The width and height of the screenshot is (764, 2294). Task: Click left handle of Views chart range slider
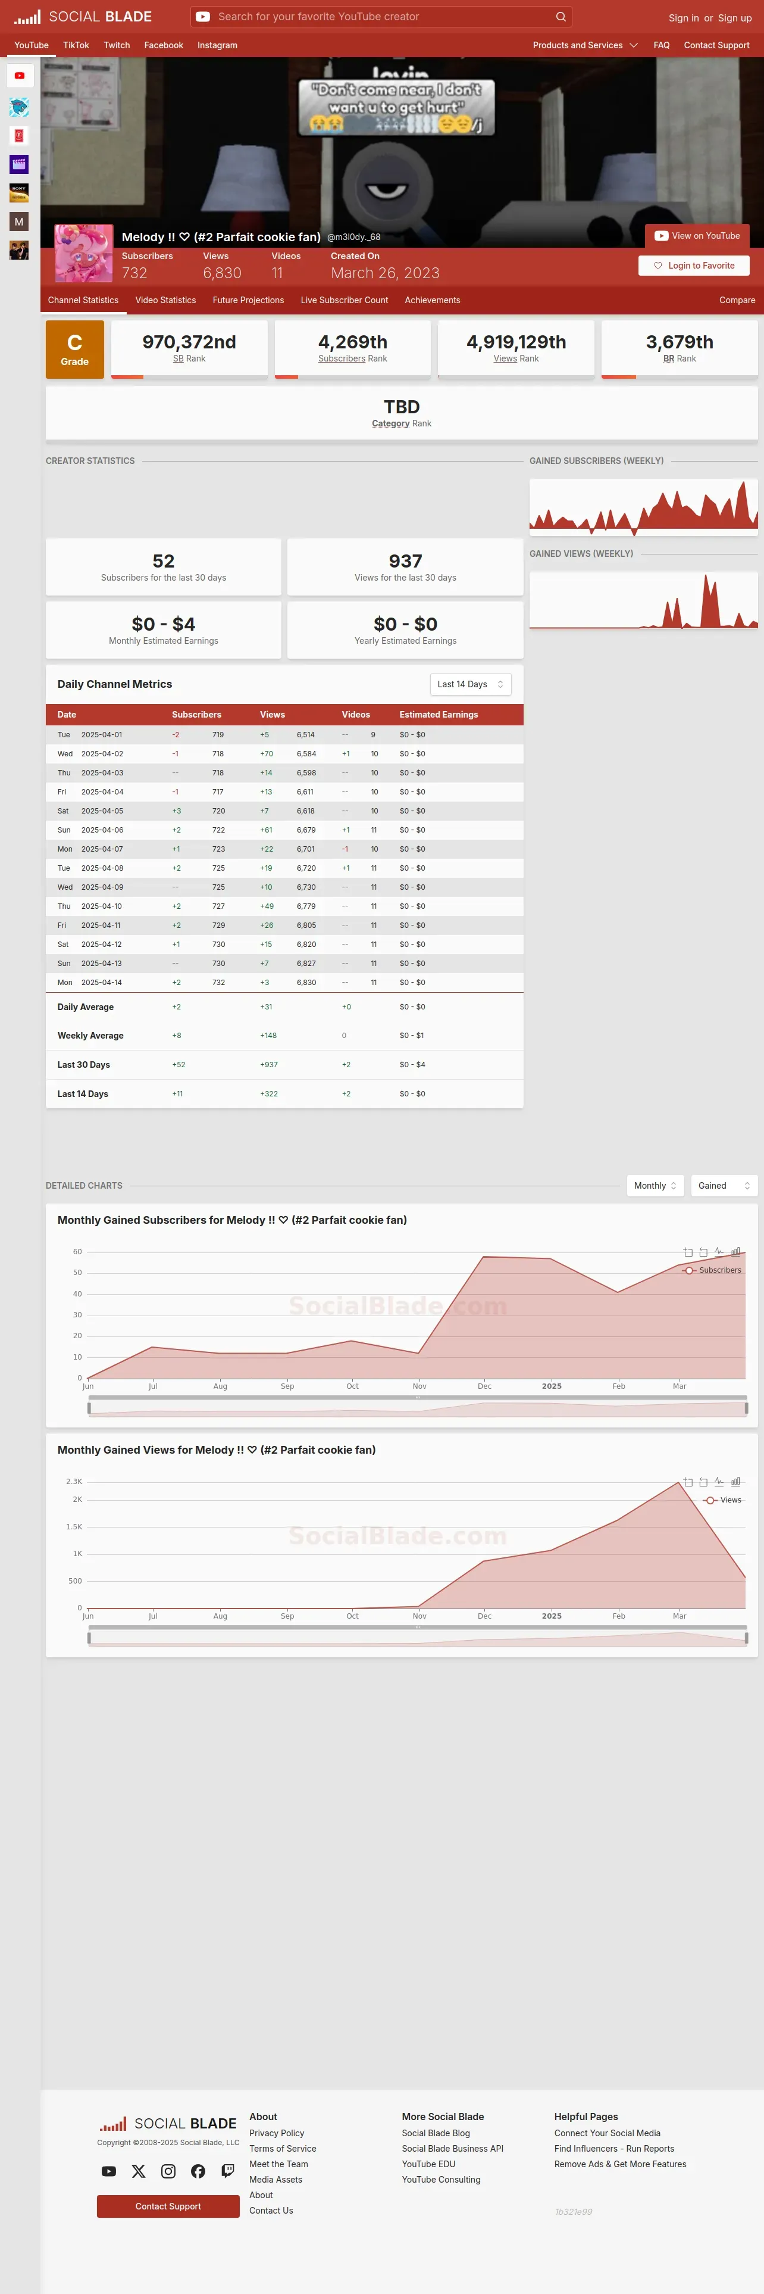pyautogui.click(x=89, y=1638)
